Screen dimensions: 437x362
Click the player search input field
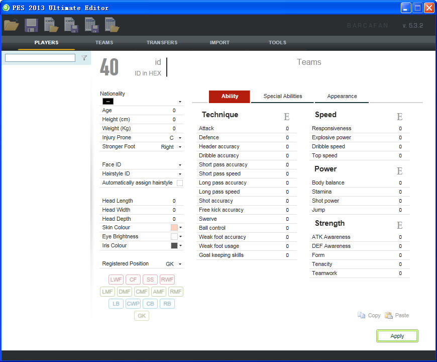[40, 58]
